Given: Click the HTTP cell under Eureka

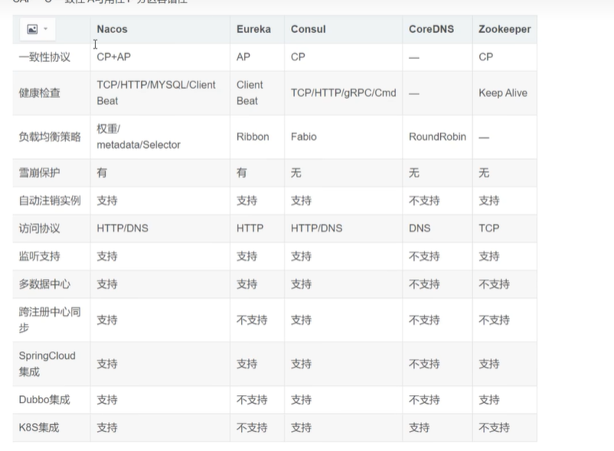Looking at the screenshot, I should (250, 229).
